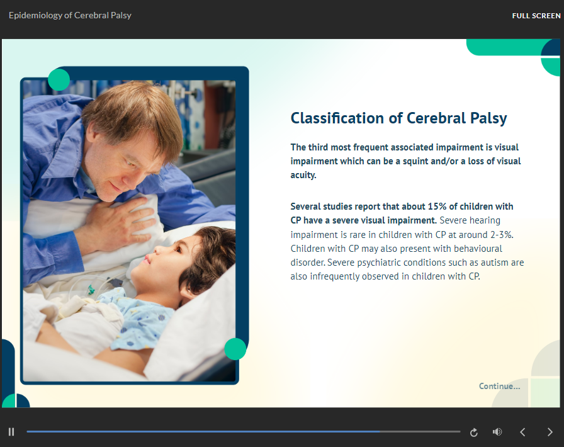Screen dimensions: 564x447
Task: Mute the audio volume
Action: (497, 431)
